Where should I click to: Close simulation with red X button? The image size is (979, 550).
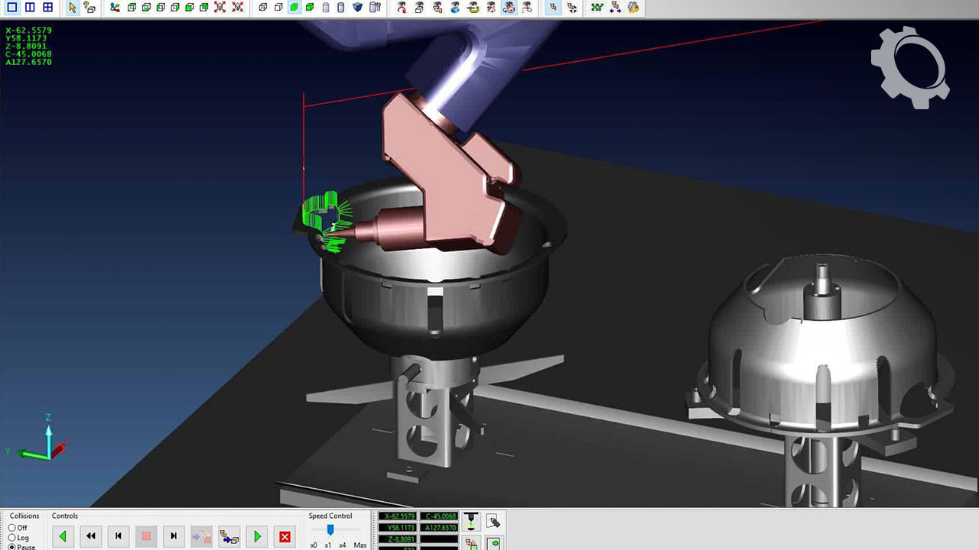click(285, 536)
